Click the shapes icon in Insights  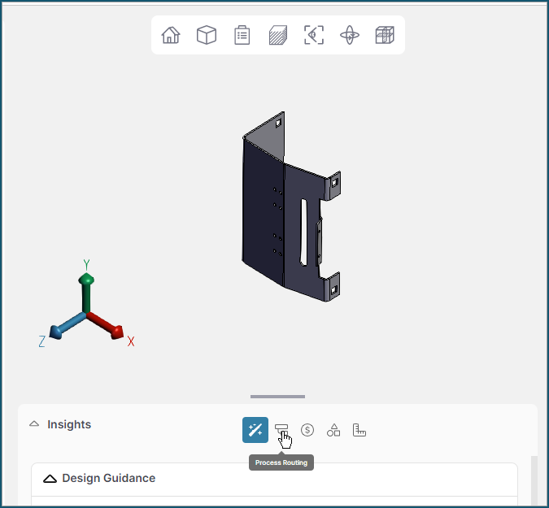(333, 430)
